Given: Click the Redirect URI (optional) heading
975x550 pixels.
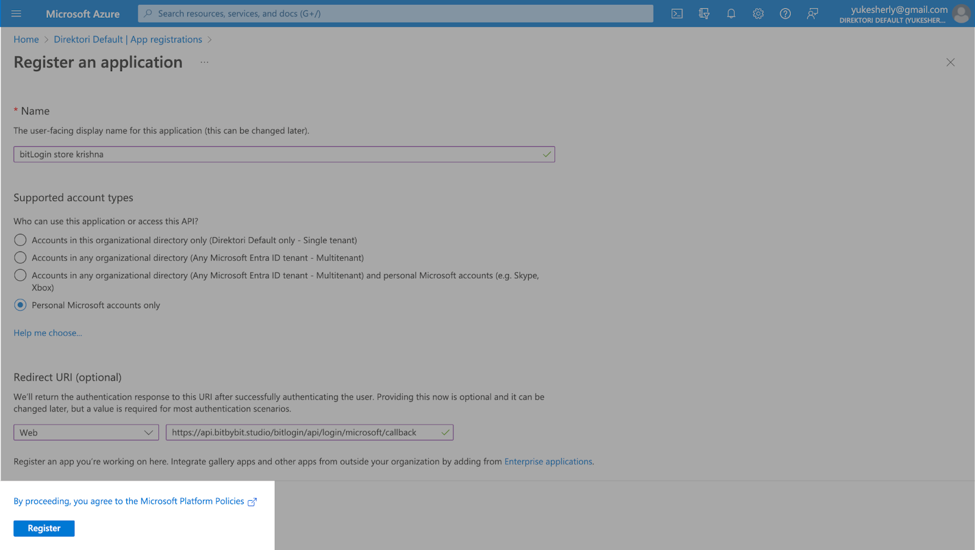Looking at the screenshot, I should 68,378.
